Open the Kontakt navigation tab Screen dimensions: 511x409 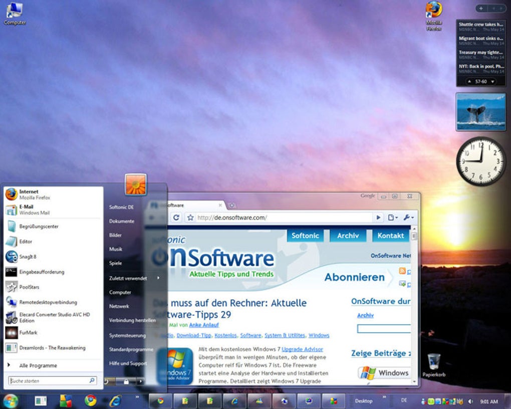[x=390, y=236]
